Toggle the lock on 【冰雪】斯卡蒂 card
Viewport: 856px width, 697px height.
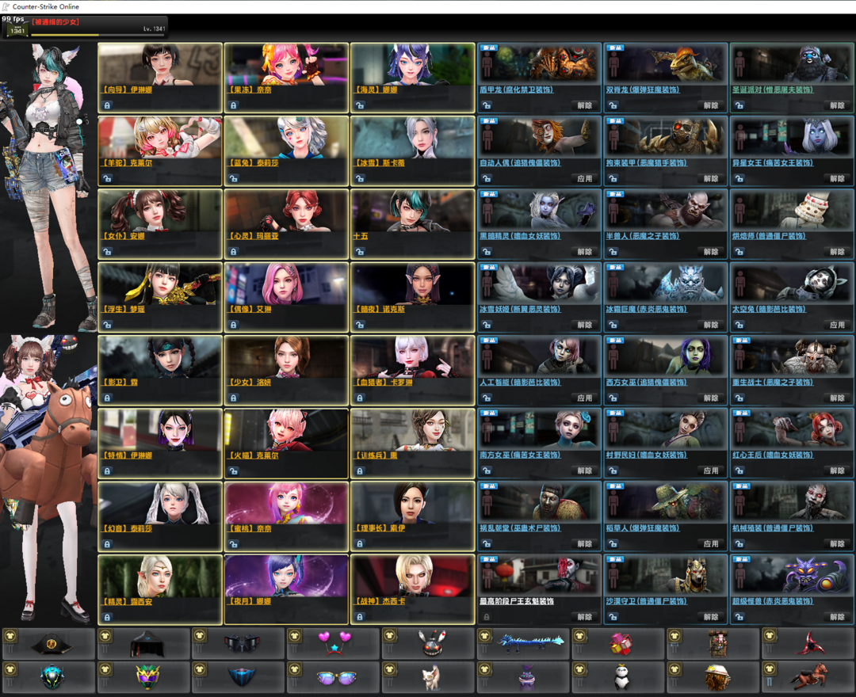(x=360, y=178)
